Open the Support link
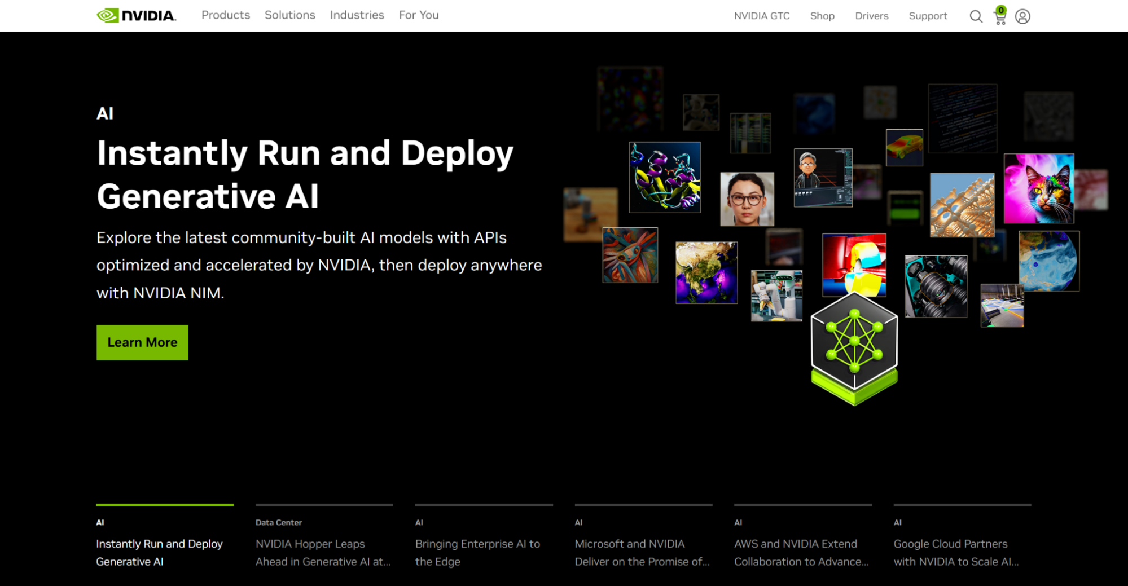1128x586 pixels. [928, 16]
